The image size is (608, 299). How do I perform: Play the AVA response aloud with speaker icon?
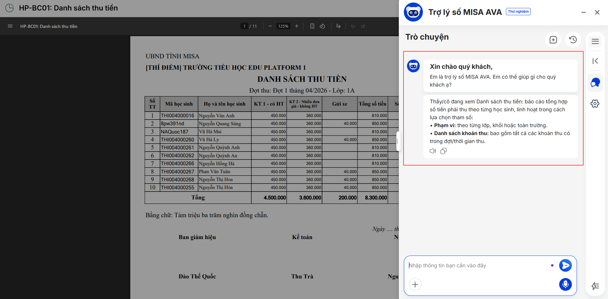433,151
